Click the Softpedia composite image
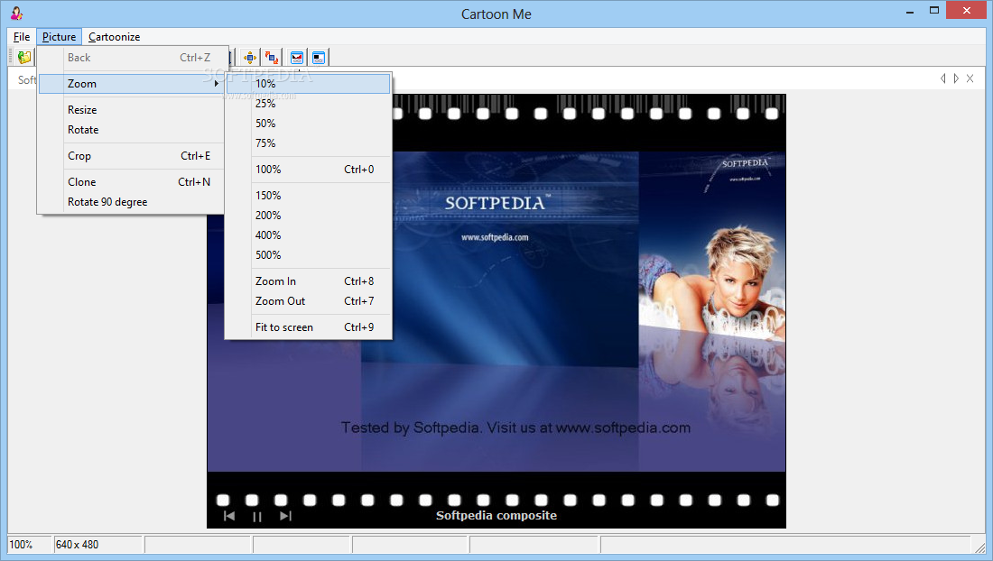 point(496,311)
